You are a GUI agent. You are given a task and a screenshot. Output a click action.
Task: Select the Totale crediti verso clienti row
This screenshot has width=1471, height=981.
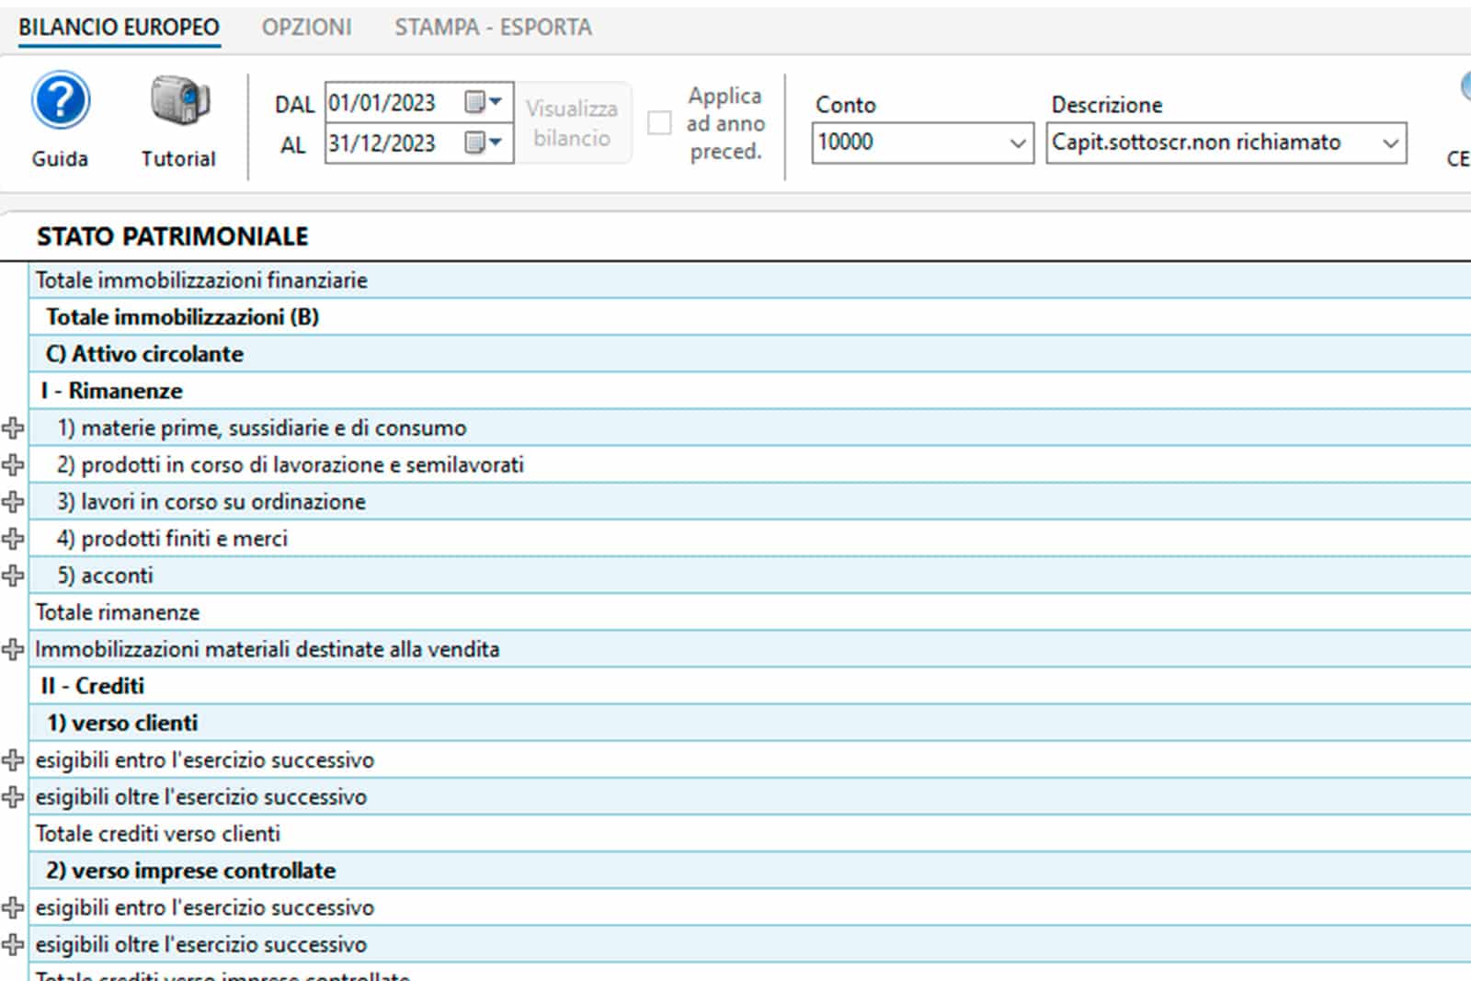coord(158,834)
